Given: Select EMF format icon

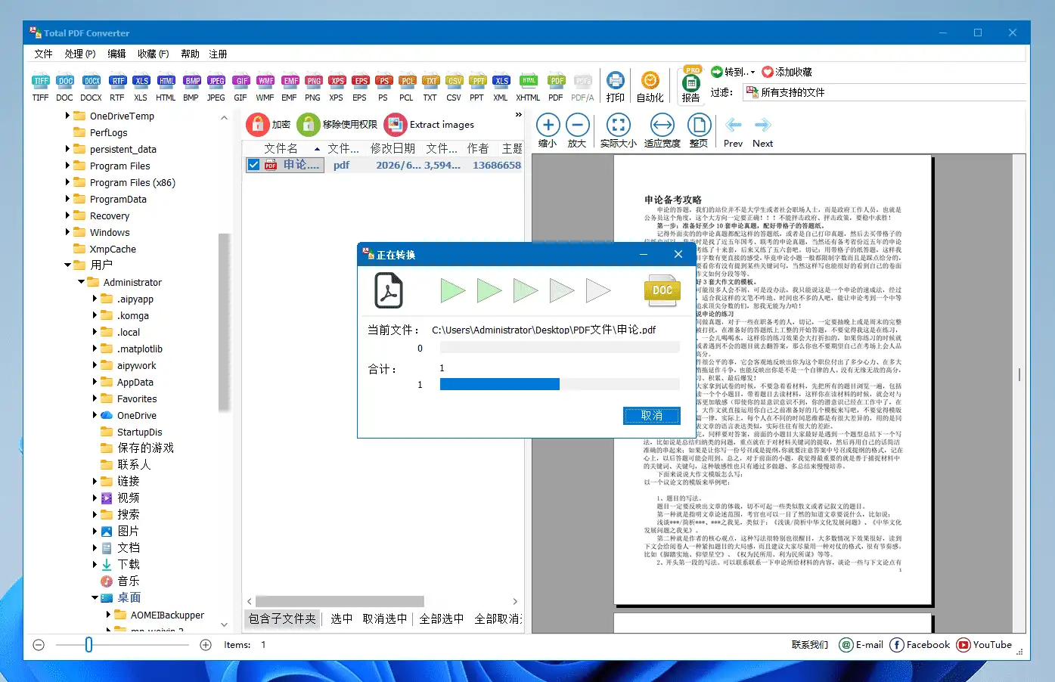Looking at the screenshot, I should coord(290,88).
